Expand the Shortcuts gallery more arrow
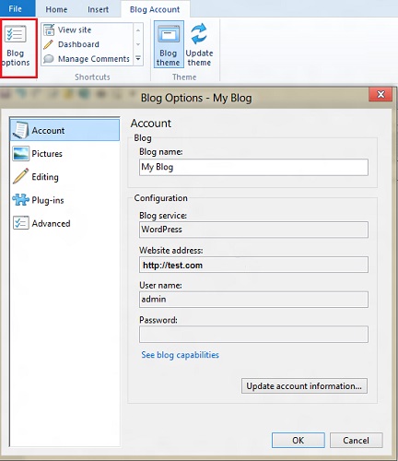This screenshot has height=461, width=398. 138,58
